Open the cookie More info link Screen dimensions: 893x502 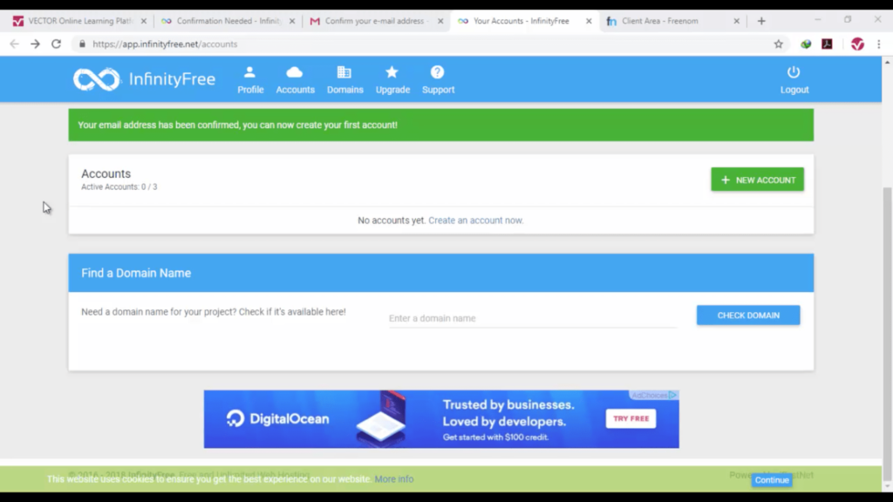pyautogui.click(x=394, y=479)
